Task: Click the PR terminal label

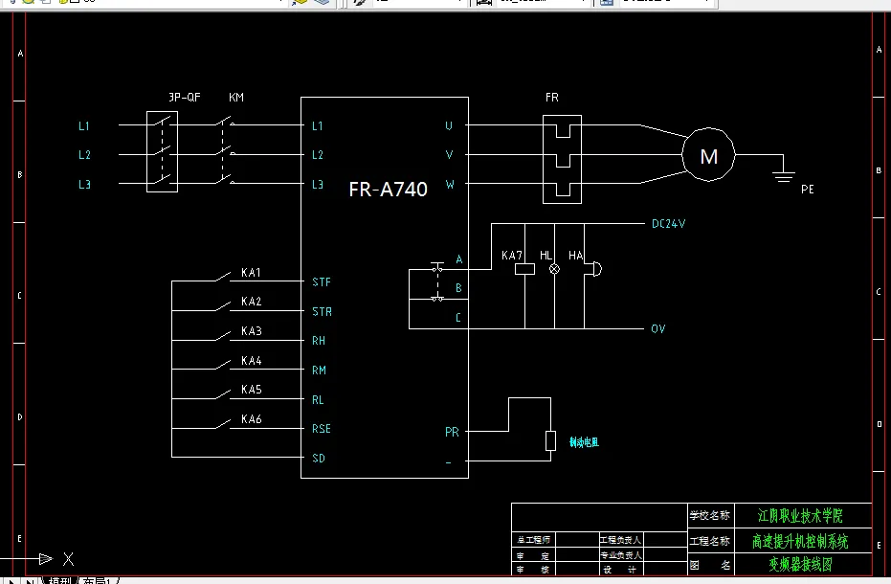Action: point(452,432)
